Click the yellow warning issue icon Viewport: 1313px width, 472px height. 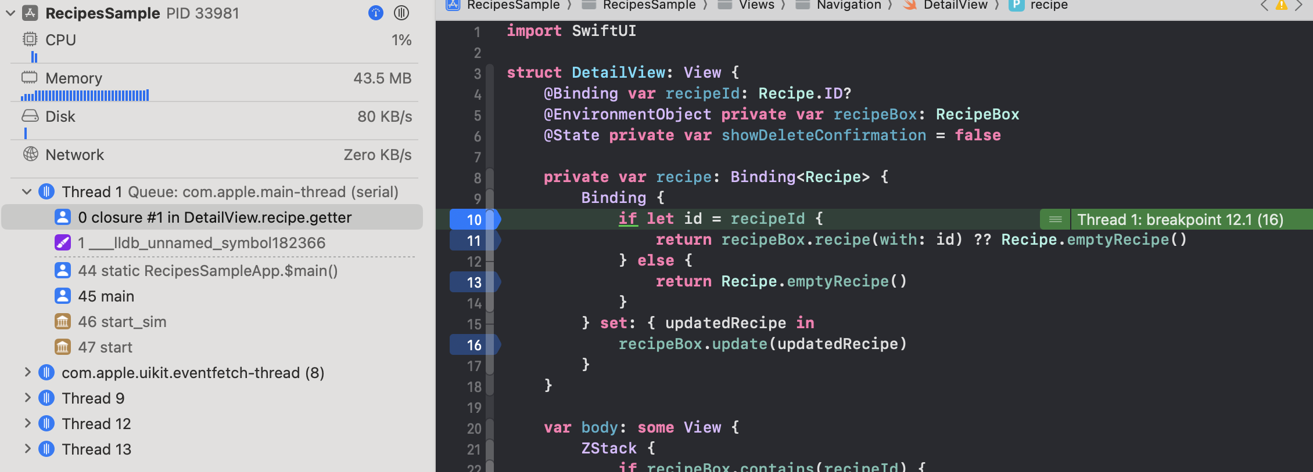click(1280, 5)
